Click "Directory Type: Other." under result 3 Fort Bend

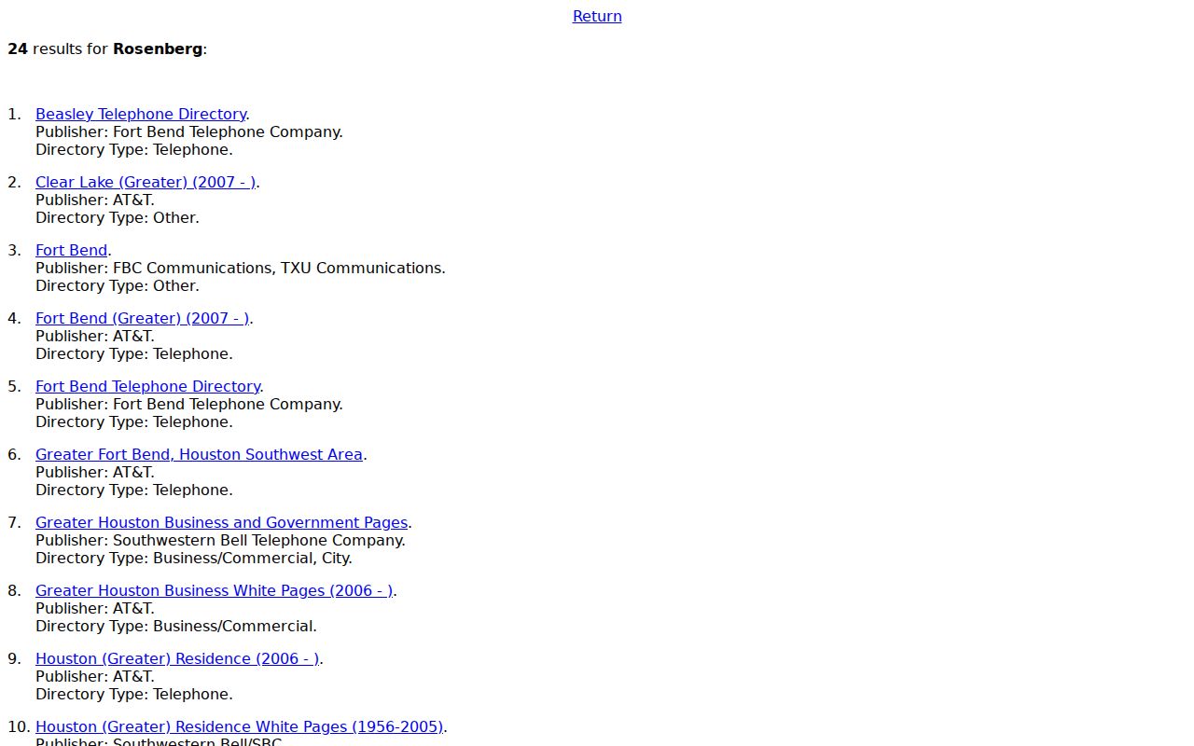(118, 285)
